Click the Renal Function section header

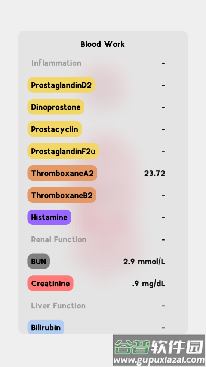59,239
